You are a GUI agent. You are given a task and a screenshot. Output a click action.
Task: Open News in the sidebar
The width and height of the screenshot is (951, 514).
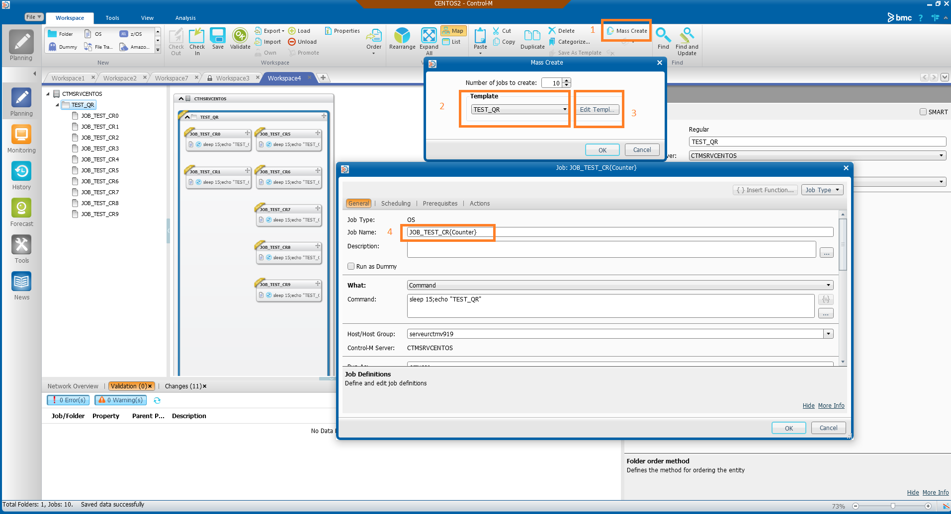pos(21,286)
